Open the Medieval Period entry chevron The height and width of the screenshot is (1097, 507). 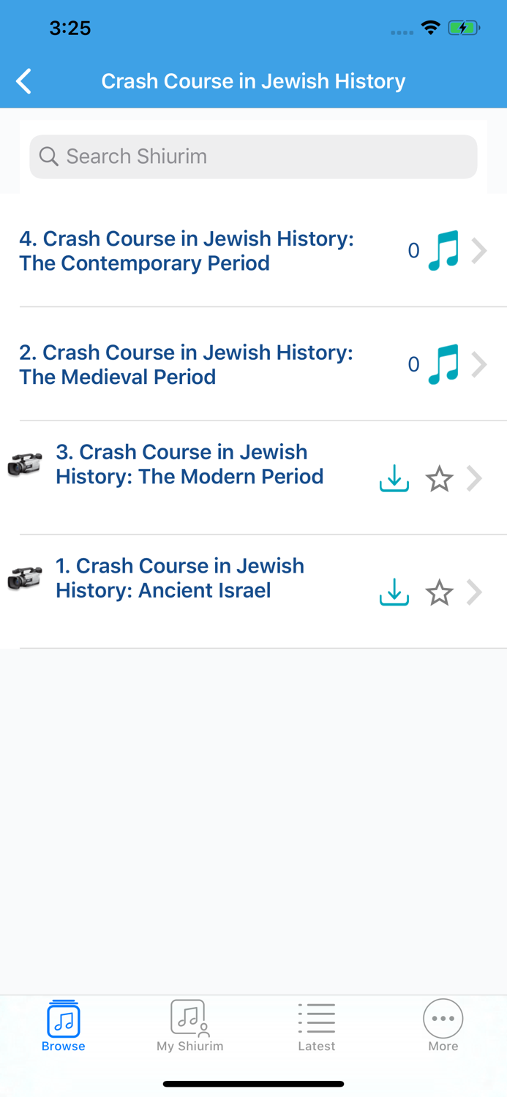pos(480,364)
